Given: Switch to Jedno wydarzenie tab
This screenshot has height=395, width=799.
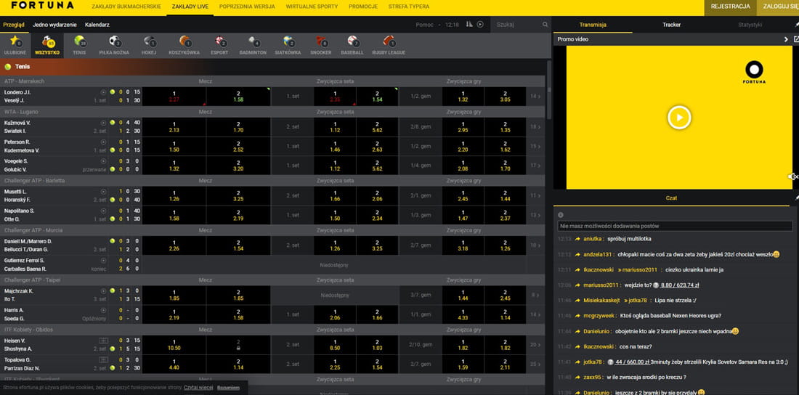Looking at the screenshot, I should pos(54,25).
